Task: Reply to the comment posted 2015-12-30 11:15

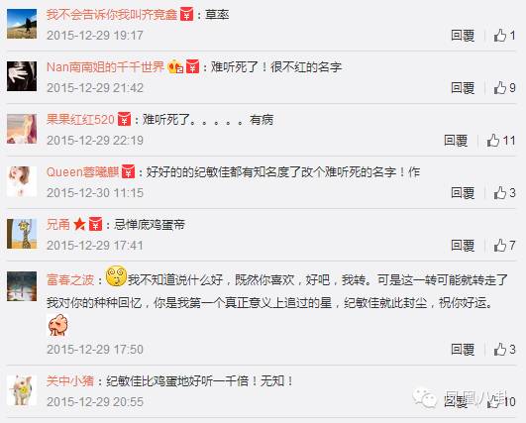Action: (463, 193)
